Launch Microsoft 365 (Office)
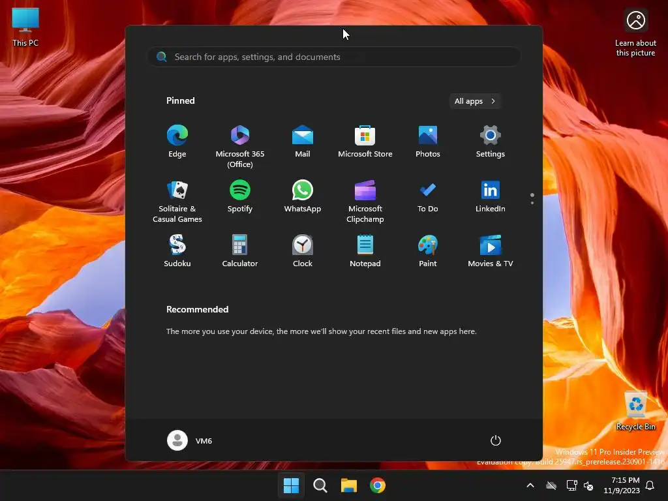 tap(240, 147)
